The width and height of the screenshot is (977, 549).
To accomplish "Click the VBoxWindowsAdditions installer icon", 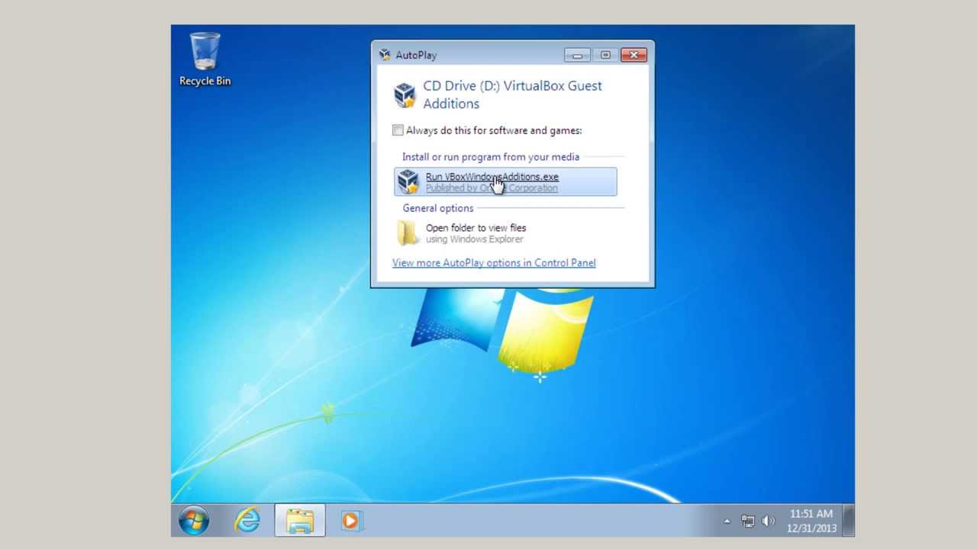I will [x=408, y=182].
